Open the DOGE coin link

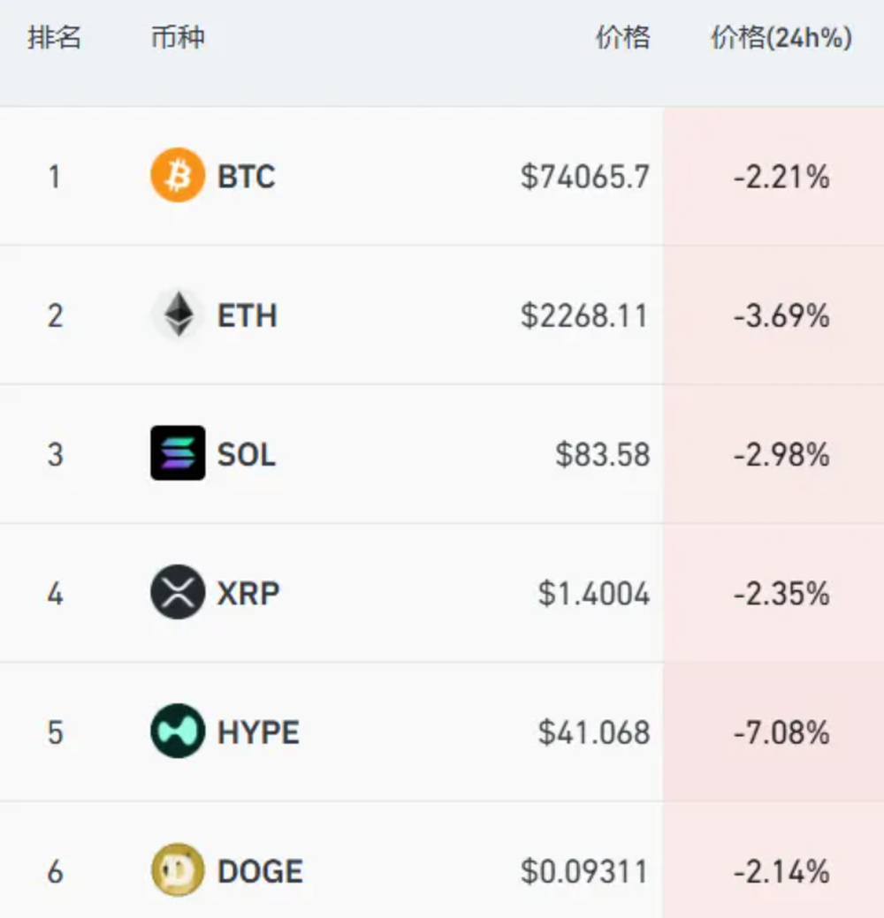coord(260,871)
